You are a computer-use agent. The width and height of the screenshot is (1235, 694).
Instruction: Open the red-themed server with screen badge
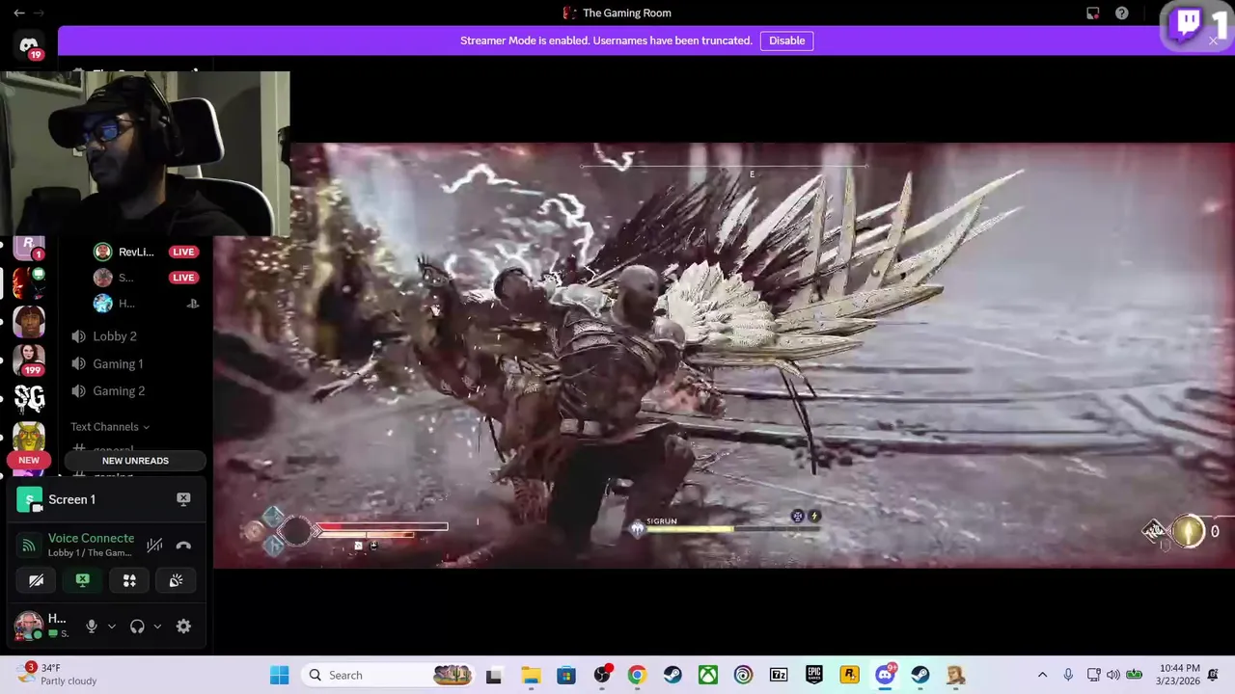[29, 282]
